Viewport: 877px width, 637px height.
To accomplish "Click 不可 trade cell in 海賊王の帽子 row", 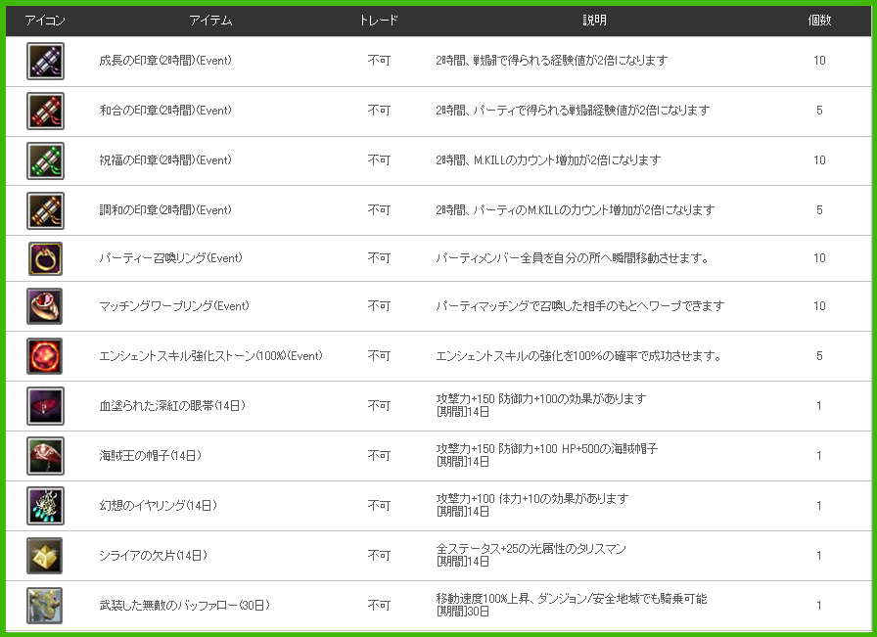I will coord(379,455).
